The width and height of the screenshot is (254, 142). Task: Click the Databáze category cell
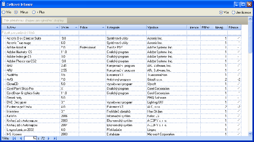[126, 134]
